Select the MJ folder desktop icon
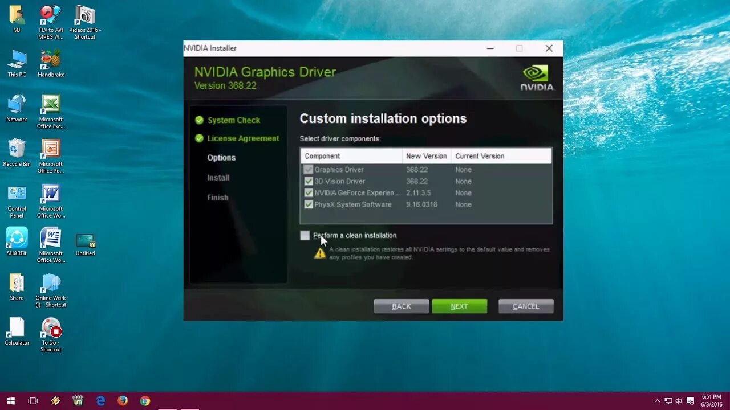This screenshot has width=730, height=410. pos(17,19)
